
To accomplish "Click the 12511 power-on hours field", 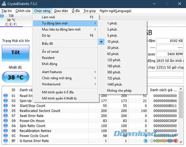I will point(170,67).
